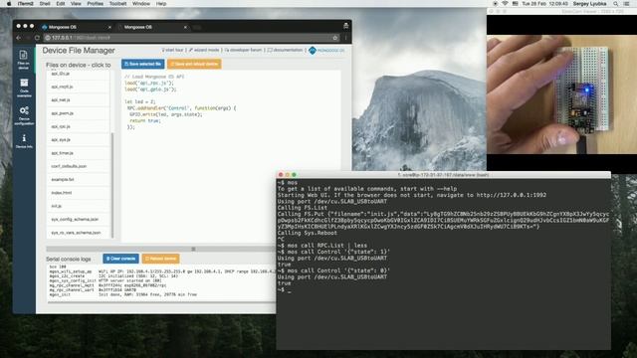The height and width of the screenshot is (358, 637).
Task: Click the orange Reboot device button
Action: [x=161, y=259]
